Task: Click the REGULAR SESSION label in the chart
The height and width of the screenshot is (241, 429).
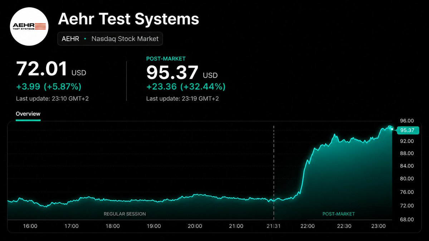Action: [125, 214]
